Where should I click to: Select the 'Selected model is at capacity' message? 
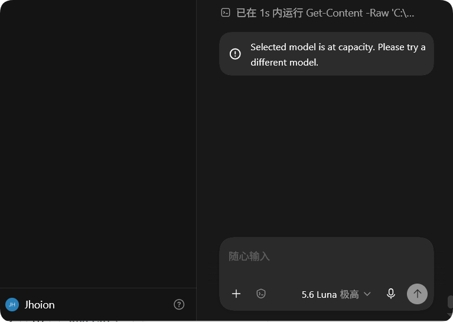[x=338, y=54]
